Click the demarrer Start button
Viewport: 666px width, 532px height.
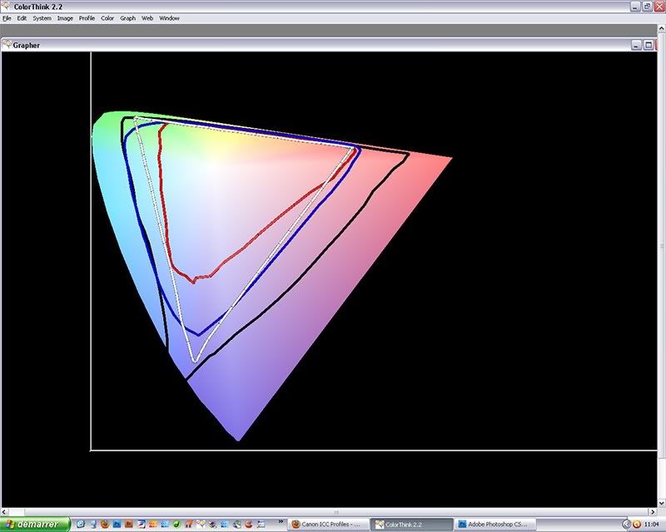35,525
